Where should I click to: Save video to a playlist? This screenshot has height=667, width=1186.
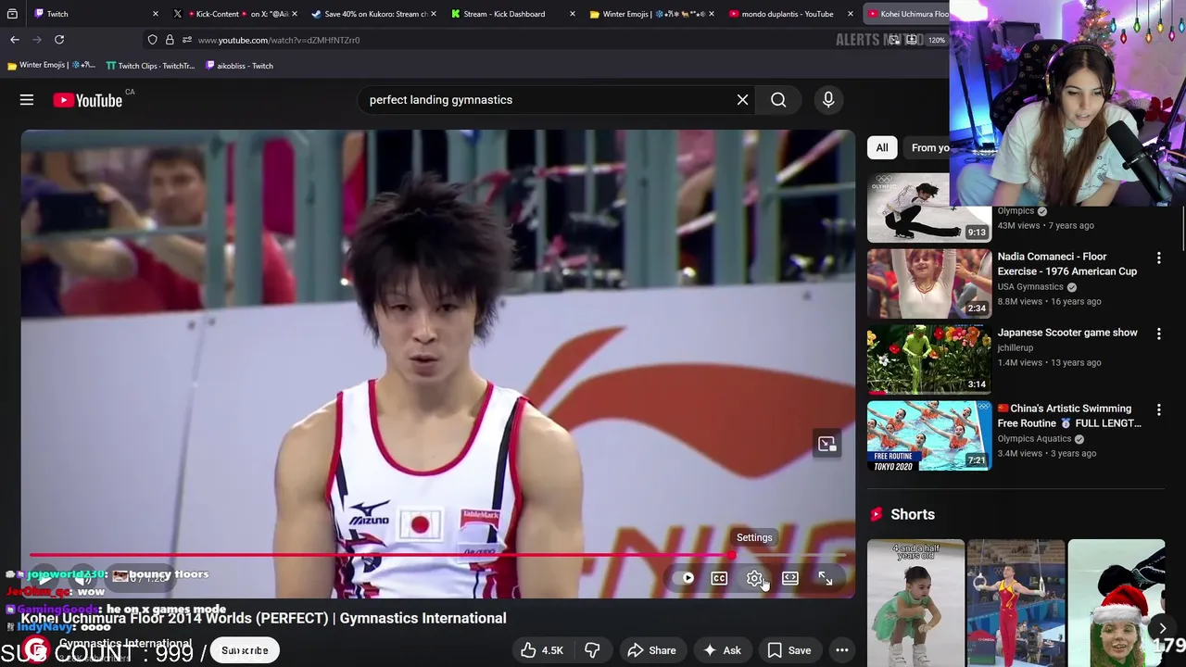point(789,650)
